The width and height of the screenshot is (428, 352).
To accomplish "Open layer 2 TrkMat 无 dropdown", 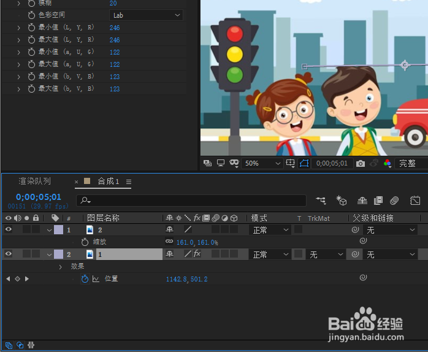I will [x=325, y=254].
